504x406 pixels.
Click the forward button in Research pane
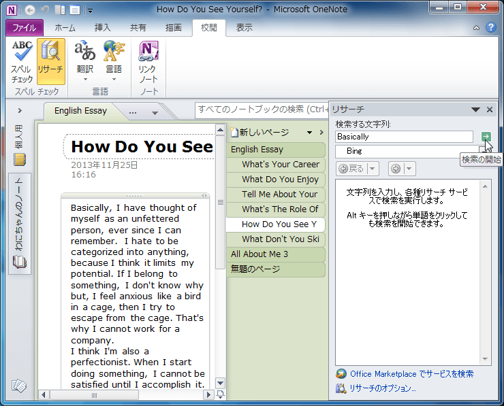point(396,169)
